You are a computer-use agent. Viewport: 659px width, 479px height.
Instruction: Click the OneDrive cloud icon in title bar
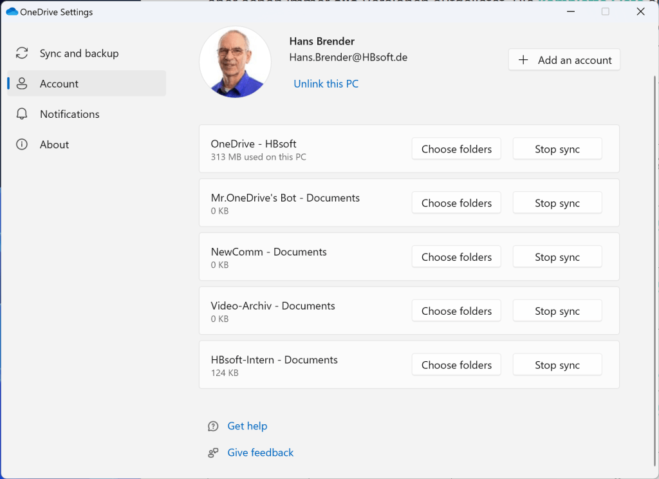12,12
